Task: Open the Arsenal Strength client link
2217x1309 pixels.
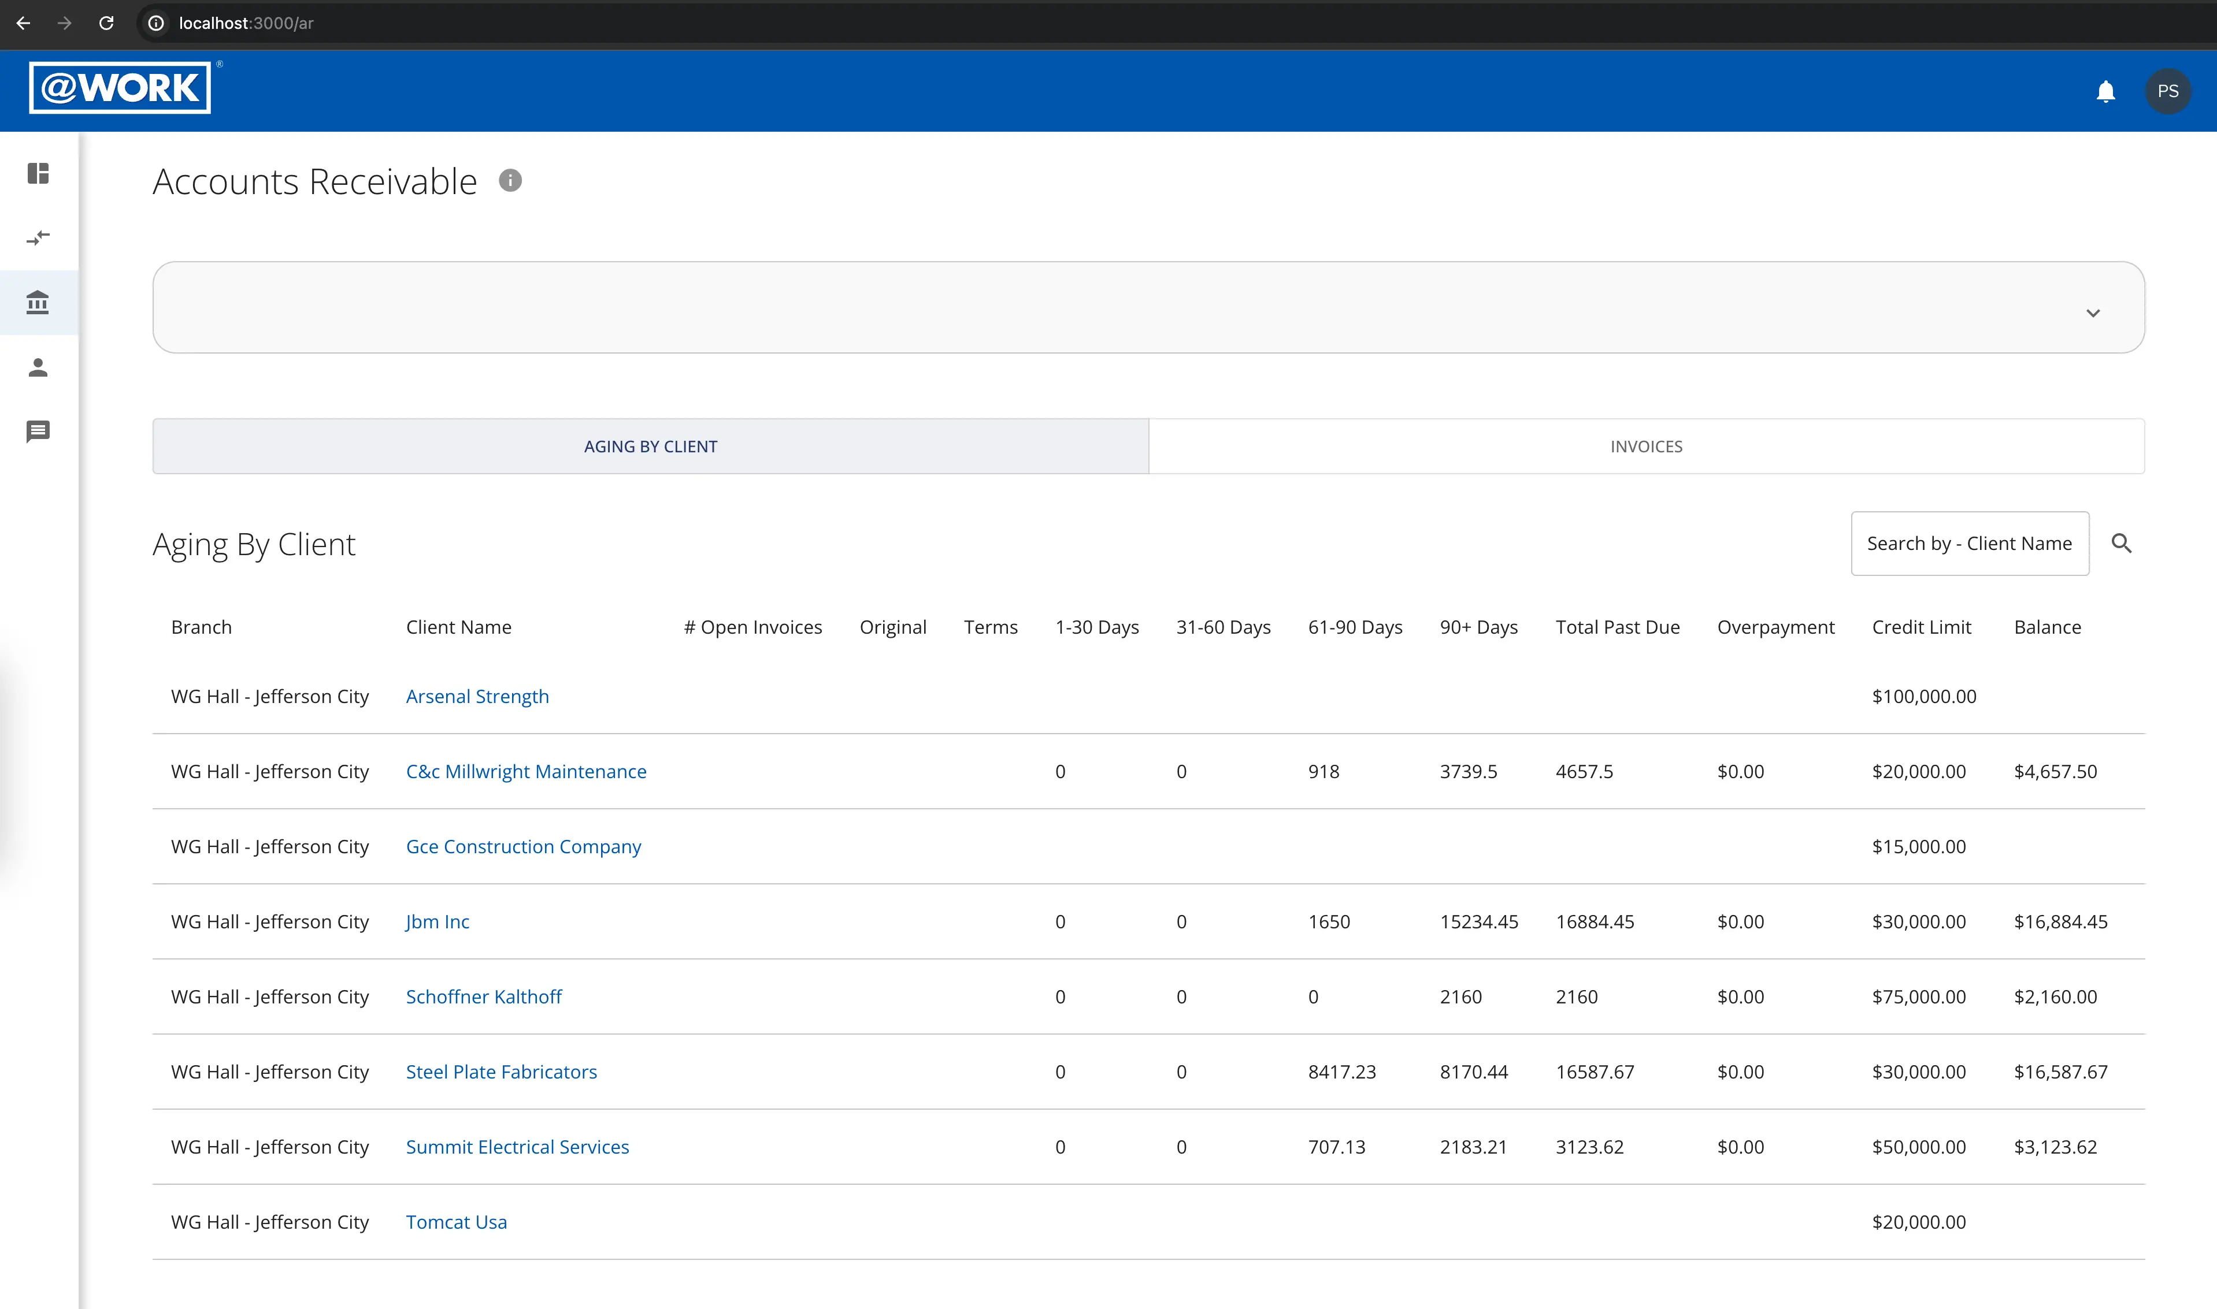Action: 477,696
